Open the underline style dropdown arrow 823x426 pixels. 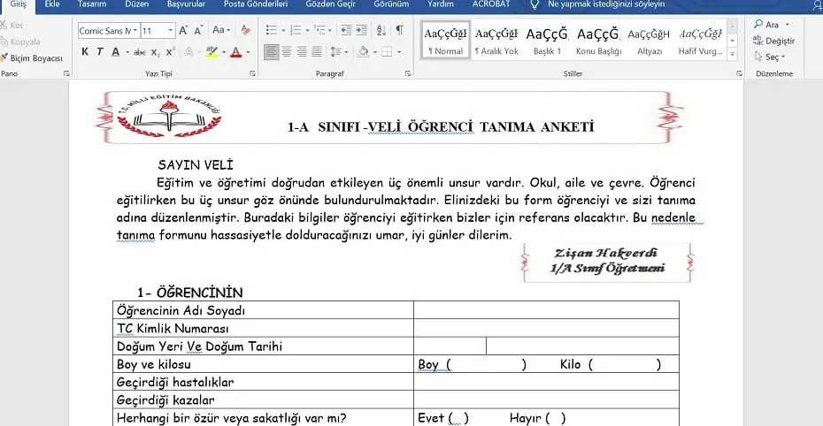coord(127,52)
